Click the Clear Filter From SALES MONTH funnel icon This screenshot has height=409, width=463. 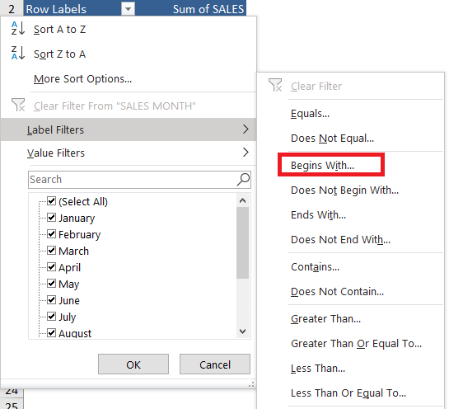(x=18, y=106)
